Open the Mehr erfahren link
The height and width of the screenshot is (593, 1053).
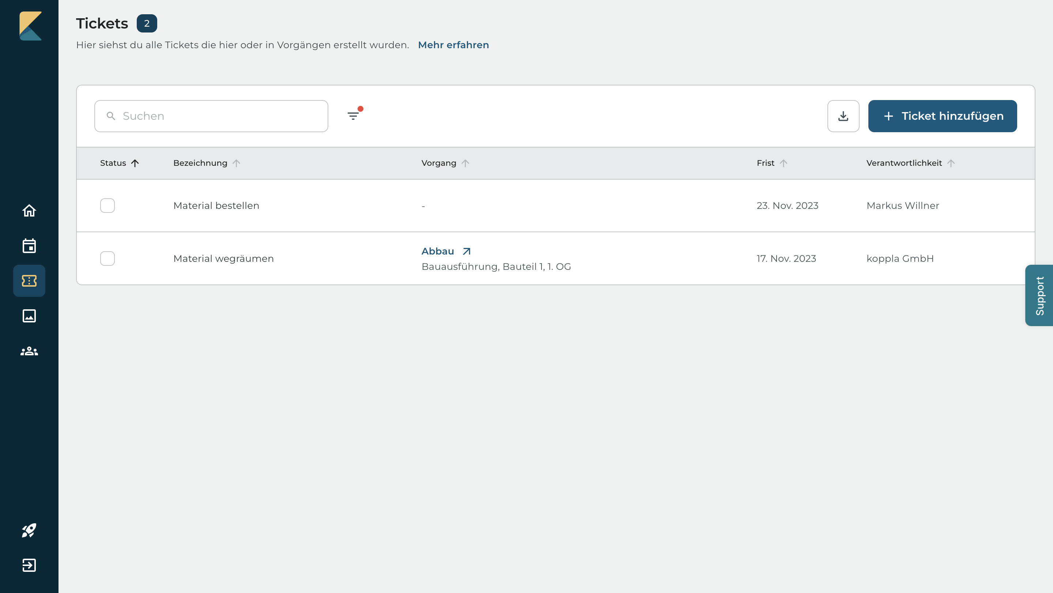tap(453, 45)
